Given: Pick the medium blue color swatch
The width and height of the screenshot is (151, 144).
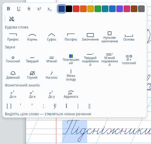Looking at the screenshot, I should [112, 9].
